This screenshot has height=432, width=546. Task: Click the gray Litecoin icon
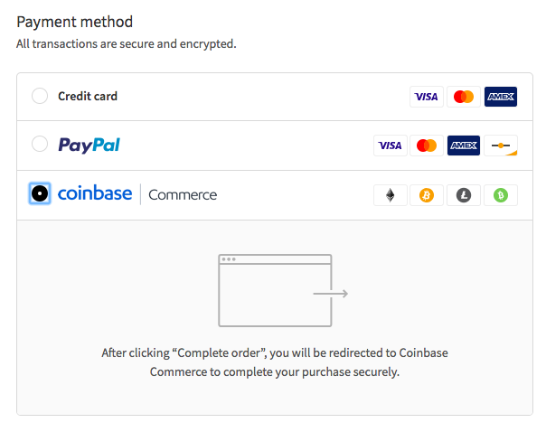click(x=464, y=195)
